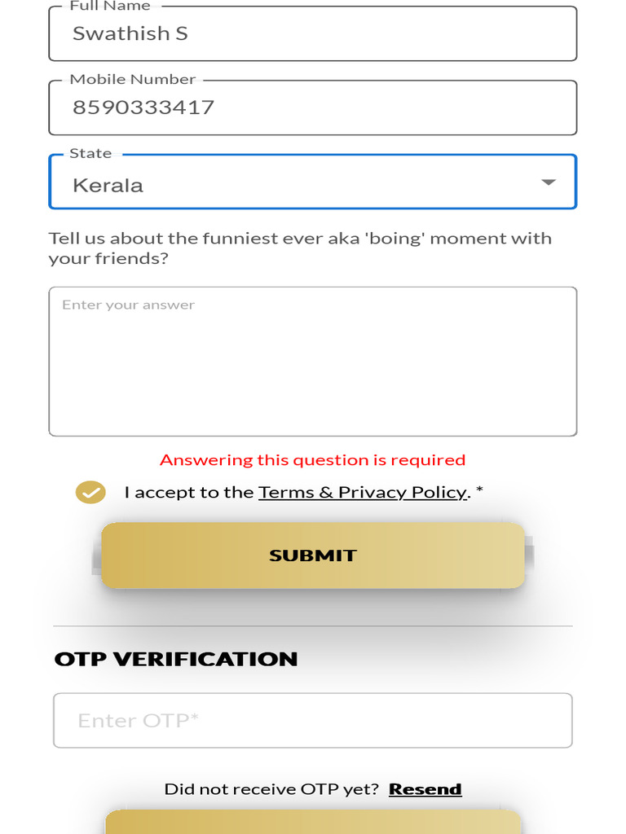Click the required asterisk after Privacy Policy
This screenshot has height=834, width=626.
tap(479, 492)
